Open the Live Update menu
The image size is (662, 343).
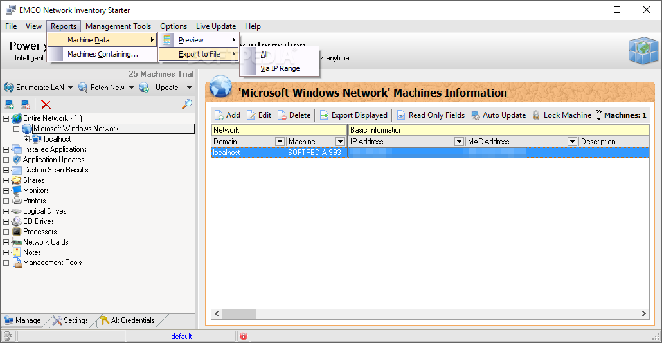(x=216, y=26)
